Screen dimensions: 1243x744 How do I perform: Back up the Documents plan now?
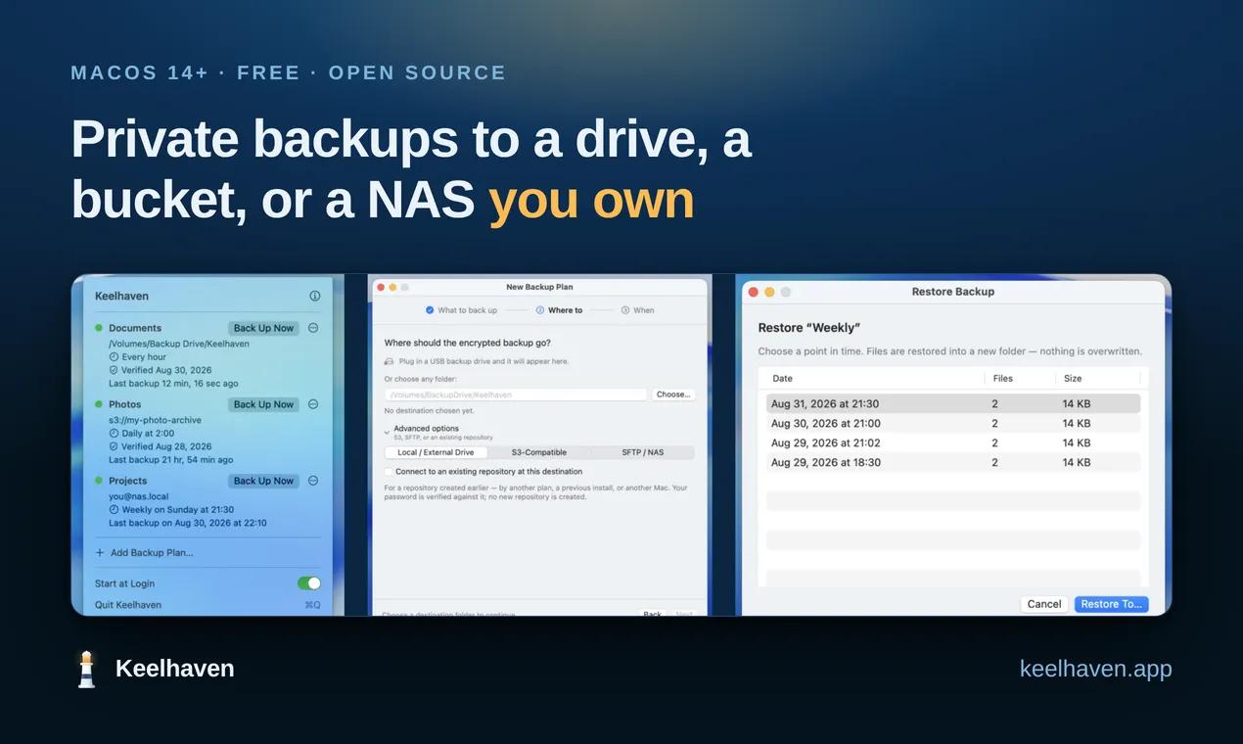(263, 328)
